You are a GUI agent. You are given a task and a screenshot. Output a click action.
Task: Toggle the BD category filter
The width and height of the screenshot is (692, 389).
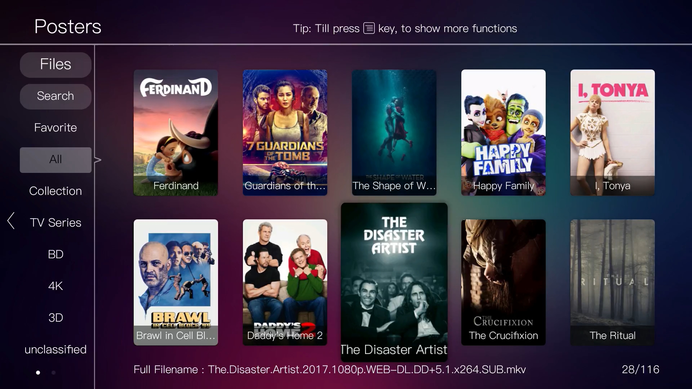pos(56,254)
